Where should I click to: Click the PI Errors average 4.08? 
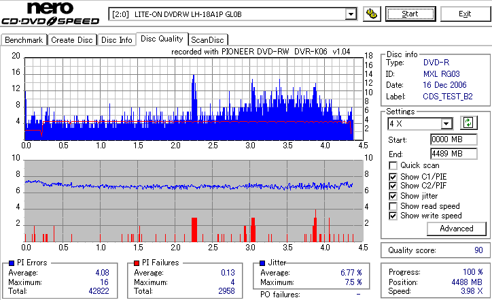[x=103, y=273]
